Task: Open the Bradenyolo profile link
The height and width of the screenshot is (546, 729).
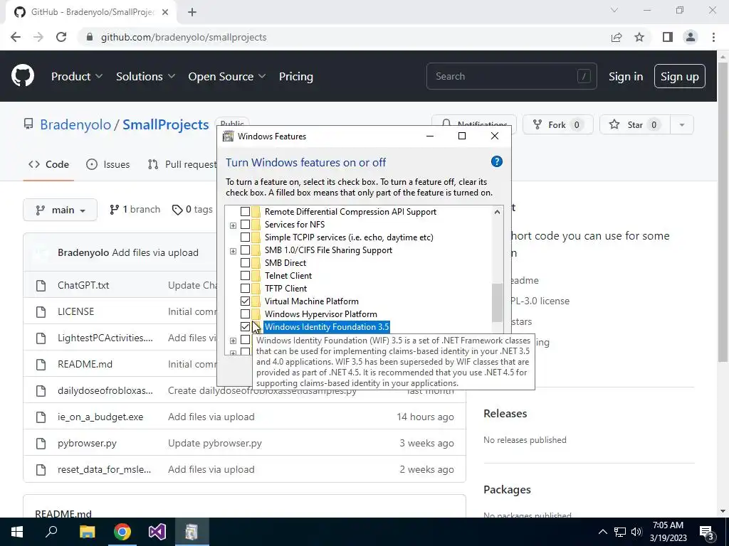Action: [x=75, y=124]
